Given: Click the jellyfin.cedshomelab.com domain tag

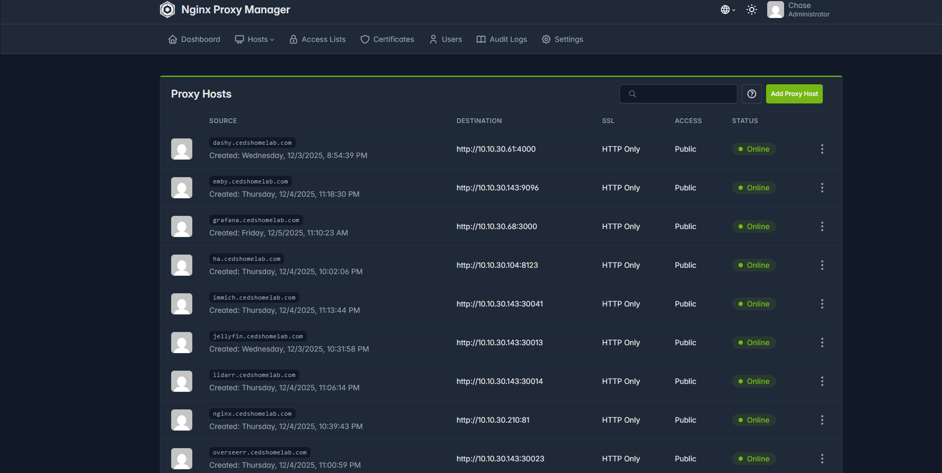Looking at the screenshot, I should tap(258, 336).
